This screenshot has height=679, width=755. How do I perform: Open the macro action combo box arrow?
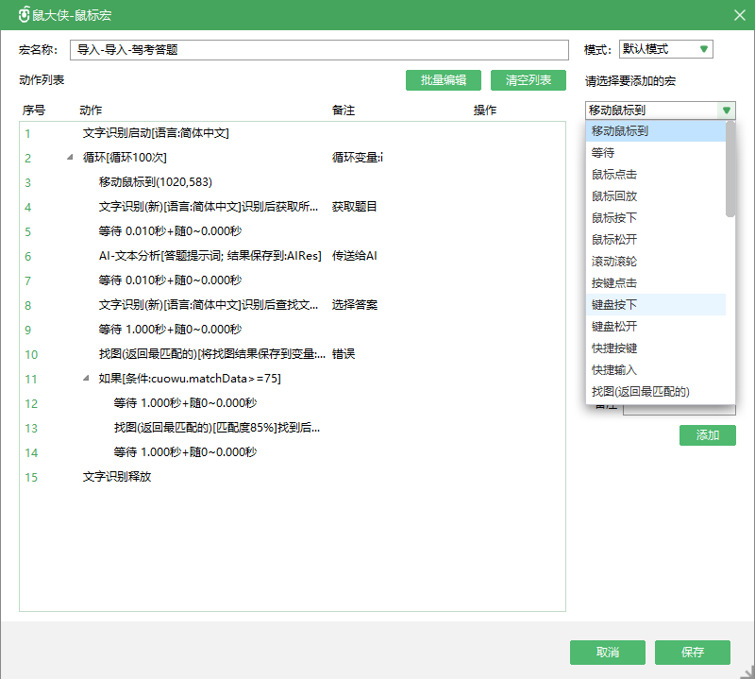726,110
